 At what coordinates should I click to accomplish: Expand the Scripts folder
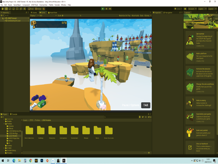point(4,148)
